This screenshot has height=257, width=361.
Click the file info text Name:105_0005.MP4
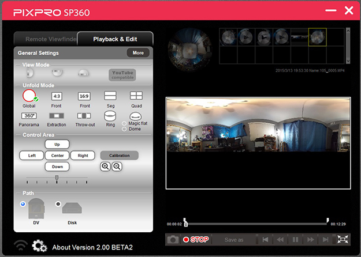coord(327,70)
